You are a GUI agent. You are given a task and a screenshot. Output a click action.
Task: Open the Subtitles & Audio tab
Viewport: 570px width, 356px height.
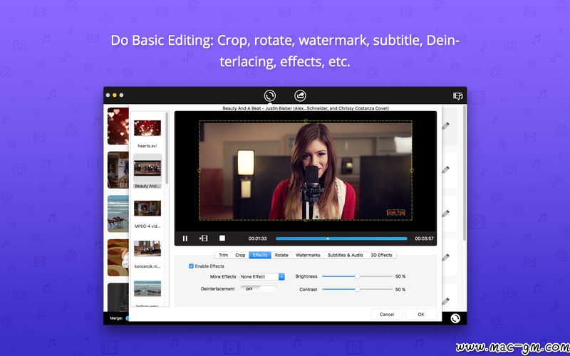pos(346,255)
